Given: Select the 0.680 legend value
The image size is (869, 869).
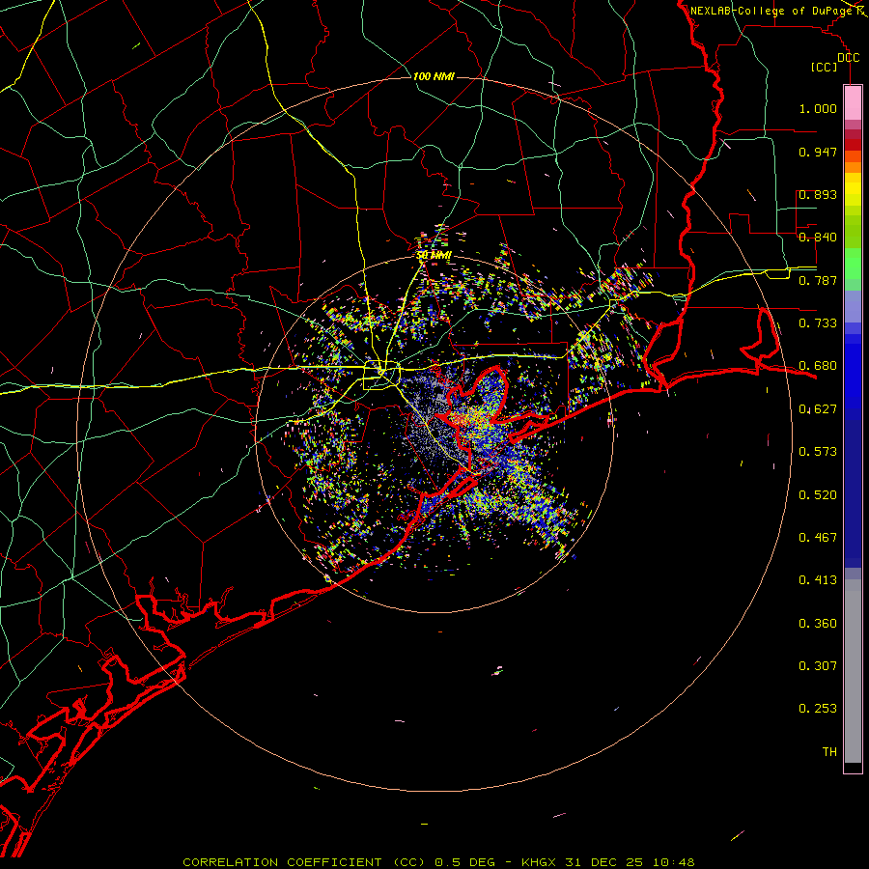Looking at the screenshot, I should [x=818, y=366].
